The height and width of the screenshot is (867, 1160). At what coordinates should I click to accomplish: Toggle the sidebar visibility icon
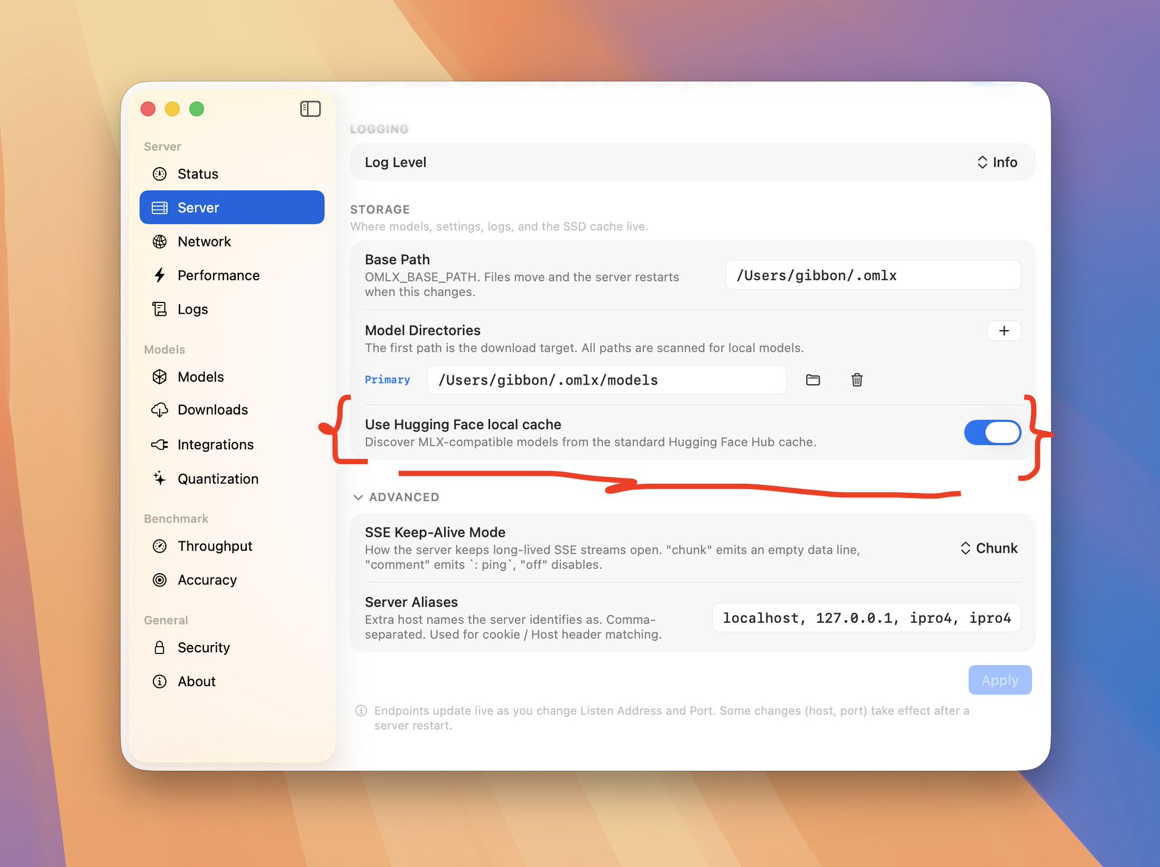310,109
